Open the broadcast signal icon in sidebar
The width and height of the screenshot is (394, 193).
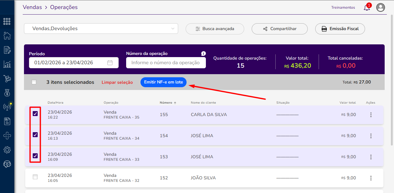click(7, 107)
